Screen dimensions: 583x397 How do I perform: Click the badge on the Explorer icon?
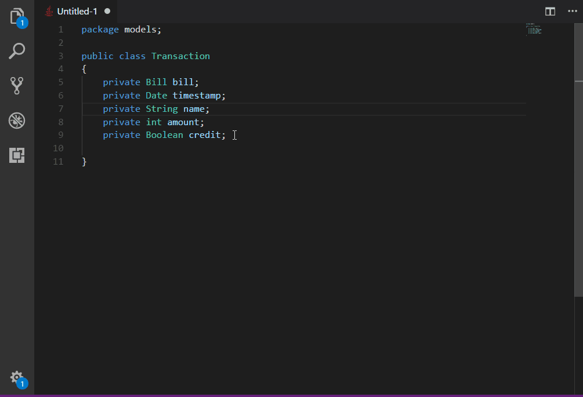[x=23, y=23]
